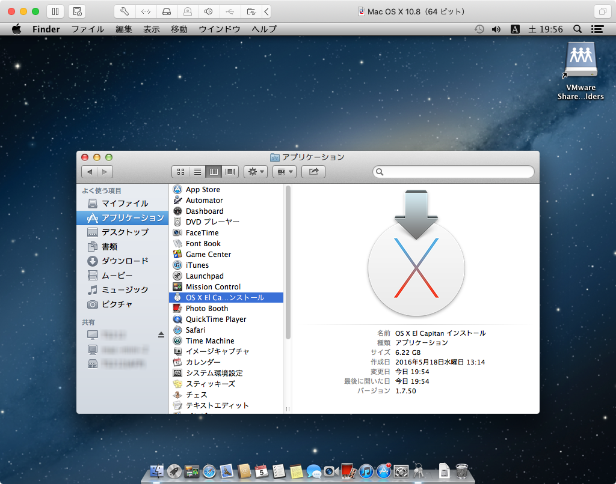Select App Store in applications list
This screenshot has width=616, height=484.
coord(226,189)
